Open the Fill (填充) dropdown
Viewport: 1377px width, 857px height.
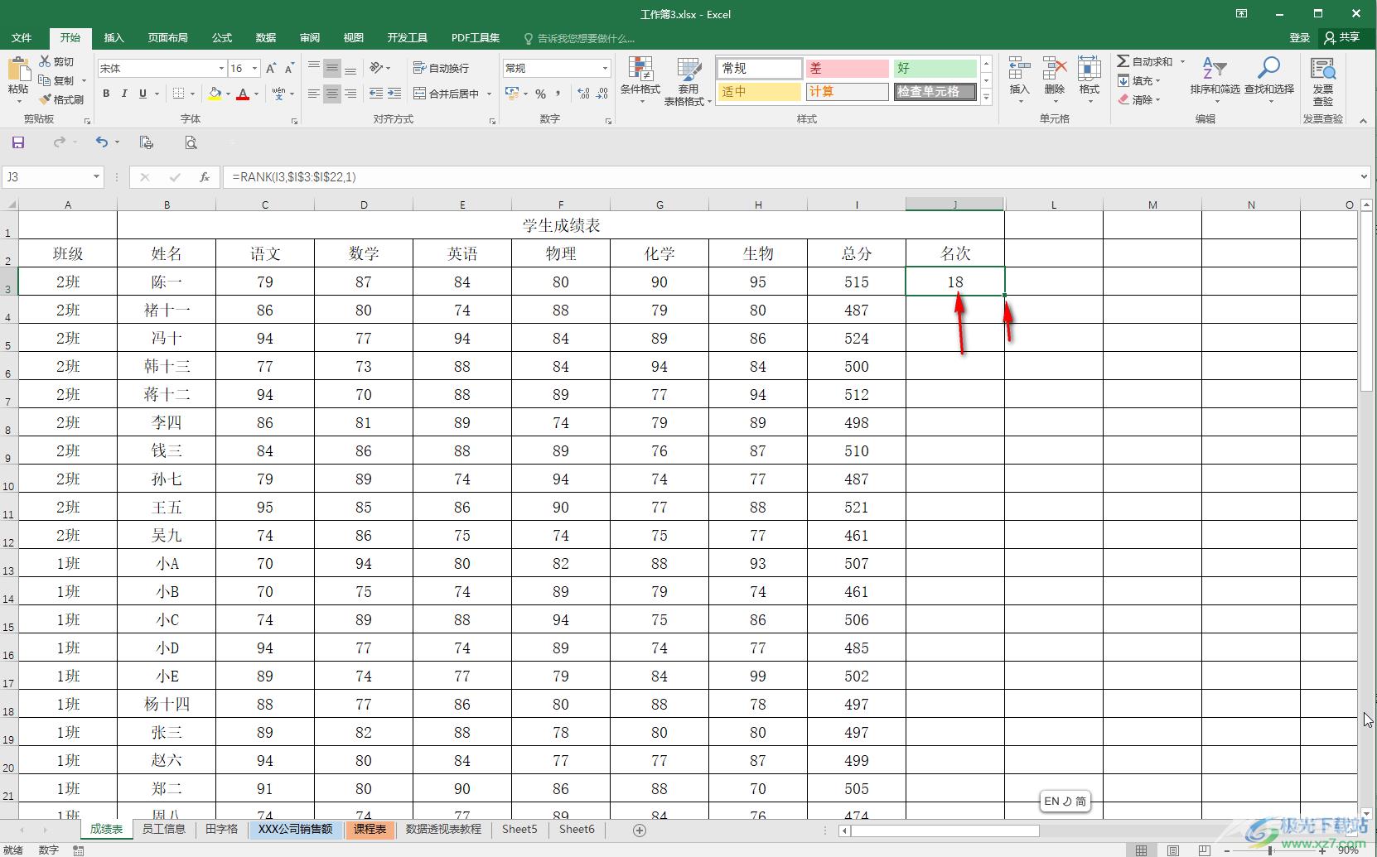1139,81
